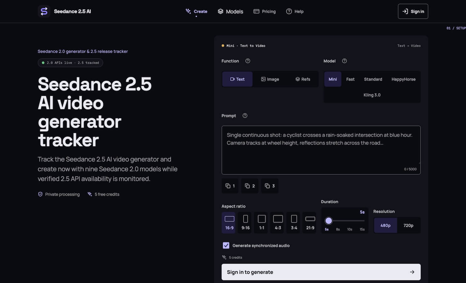Click the '5 credits' cost text
Viewport: 466px width, 283px height.
click(236, 258)
